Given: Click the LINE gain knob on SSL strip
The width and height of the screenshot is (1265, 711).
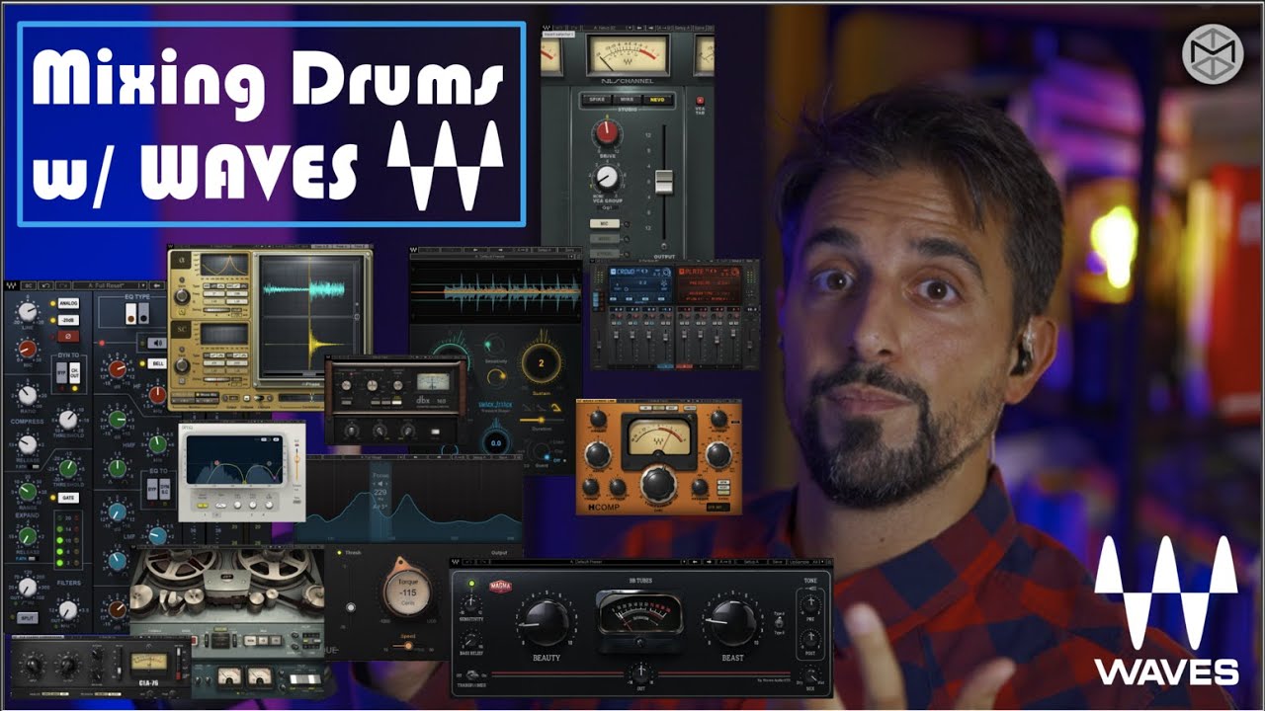Looking at the screenshot, I should pyautogui.click(x=27, y=311).
